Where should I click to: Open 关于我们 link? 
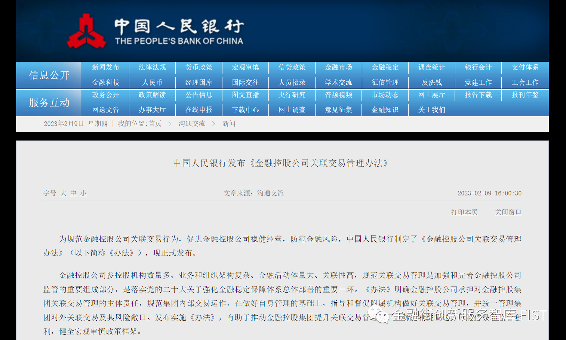[x=432, y=110]
